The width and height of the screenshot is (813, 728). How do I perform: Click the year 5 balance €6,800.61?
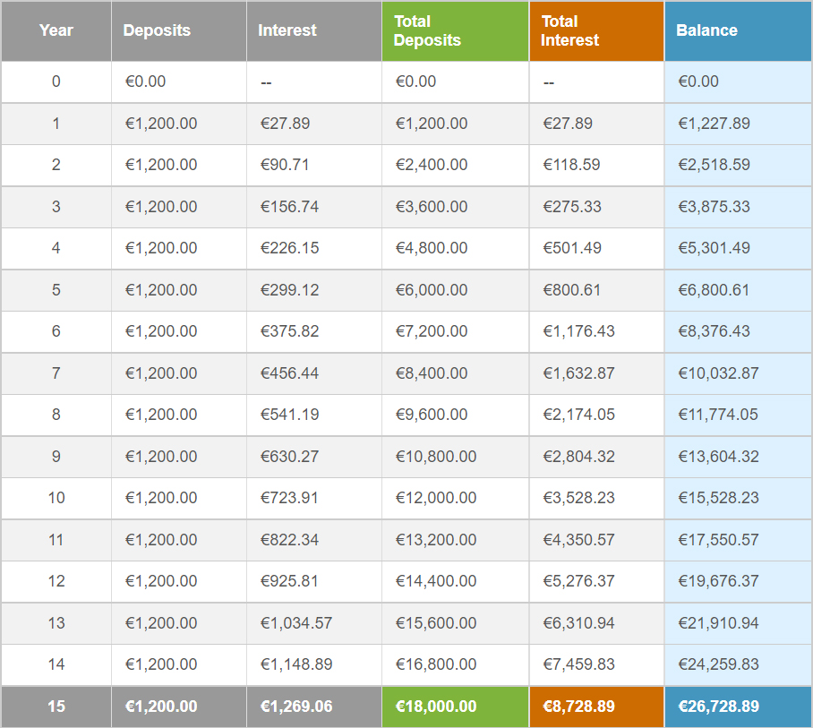pos(714,290)
